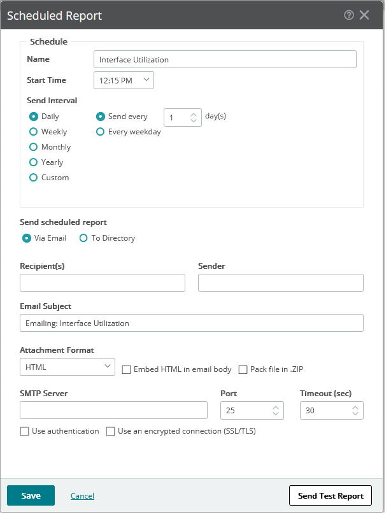Open the Attachment Format dropdown

(x=106, y=367)
